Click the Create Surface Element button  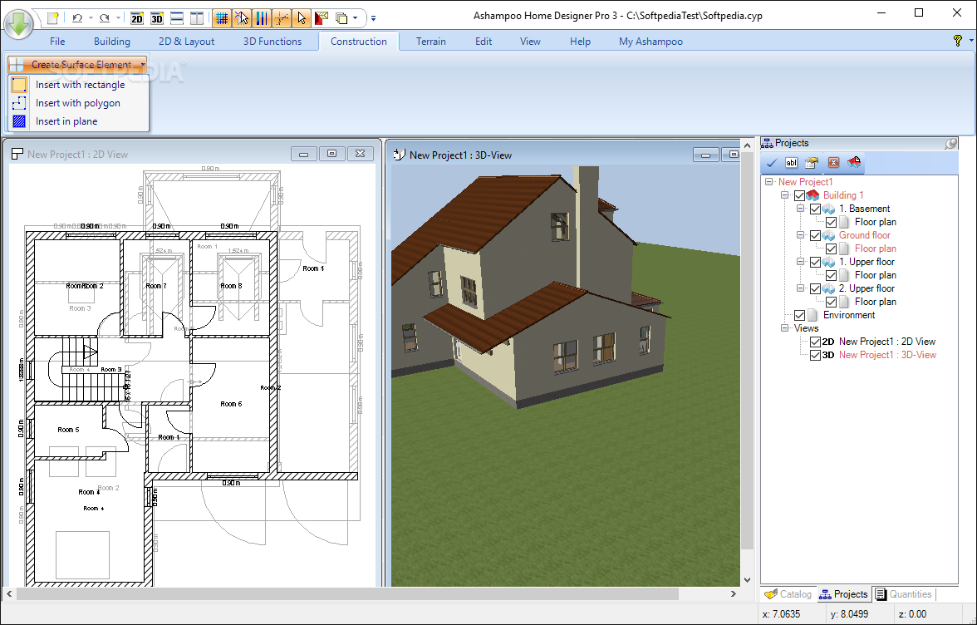click(77, 64)
